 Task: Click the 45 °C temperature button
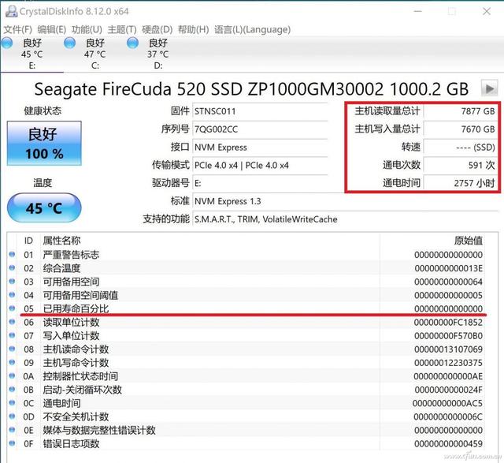pos(44,207)
